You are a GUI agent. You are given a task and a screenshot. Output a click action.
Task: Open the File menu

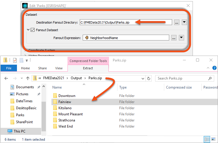coord(9,68)
